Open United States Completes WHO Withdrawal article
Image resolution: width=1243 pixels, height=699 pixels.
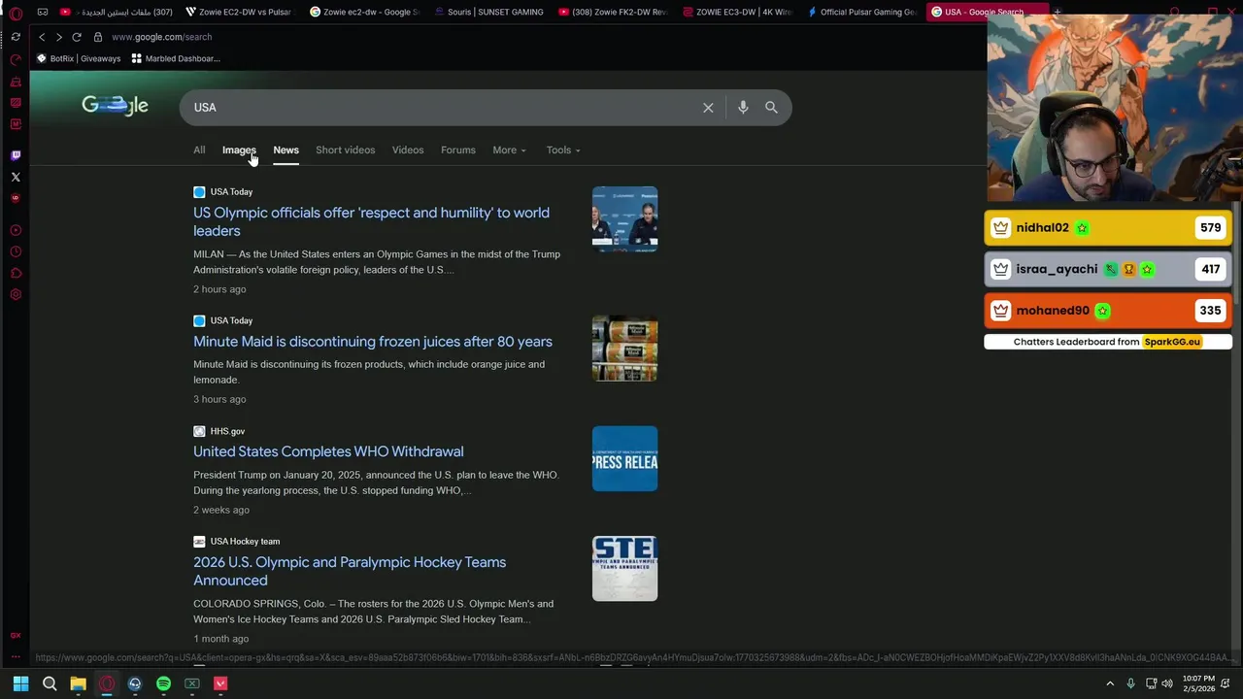click(x=328, y=451)
